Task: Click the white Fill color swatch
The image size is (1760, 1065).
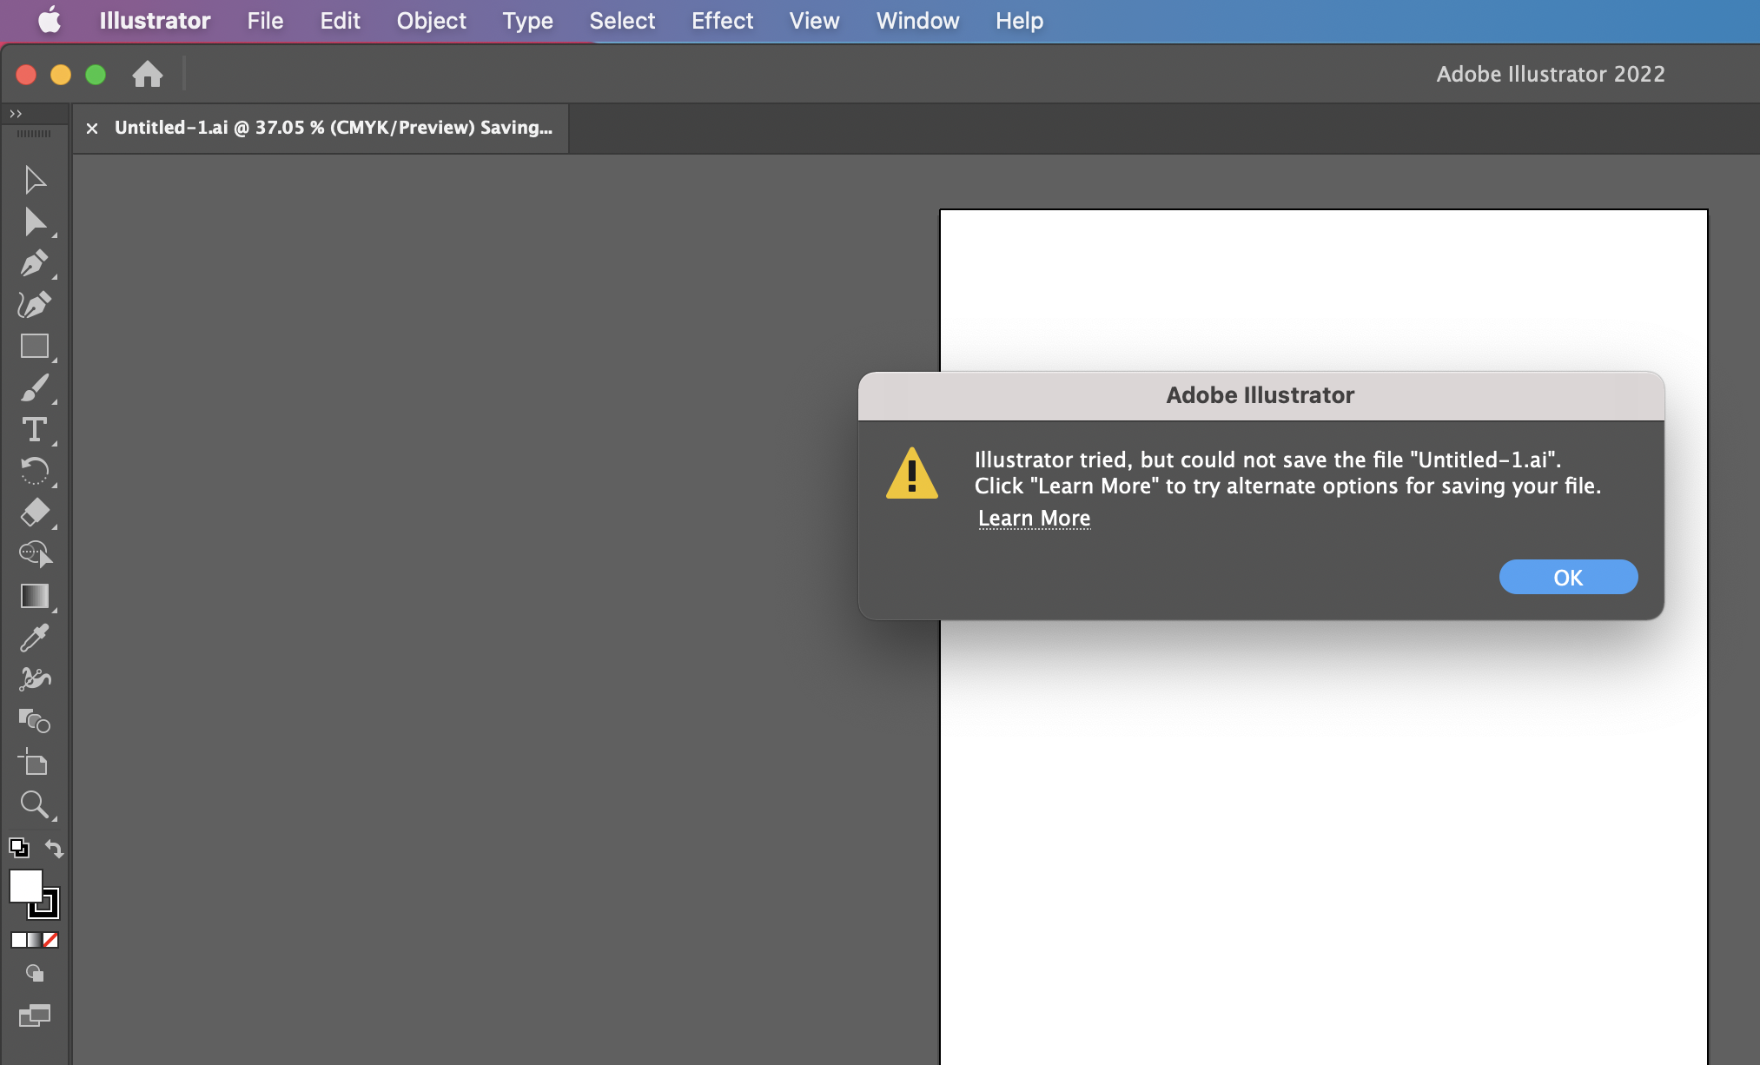Action: point(25,886)
